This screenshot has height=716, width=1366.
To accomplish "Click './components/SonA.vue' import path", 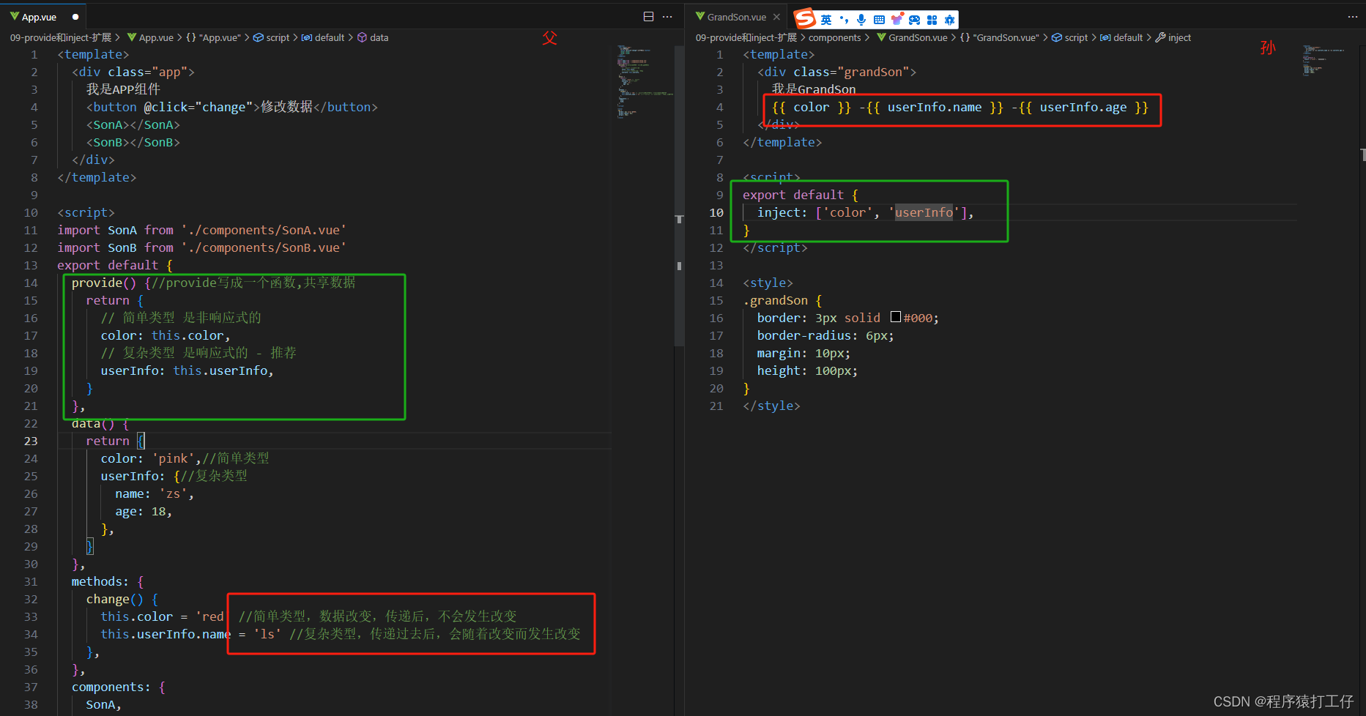I will pyautogui.click(x=264, y=230).
